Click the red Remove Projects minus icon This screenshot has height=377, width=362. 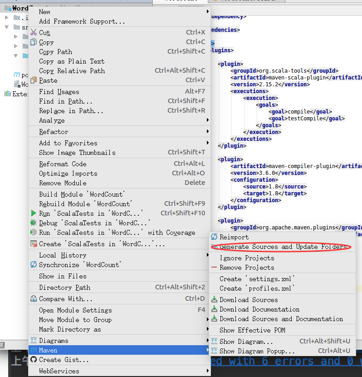click(214, 268)
